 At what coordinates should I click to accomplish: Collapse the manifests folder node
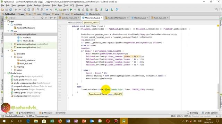(8, 24)
